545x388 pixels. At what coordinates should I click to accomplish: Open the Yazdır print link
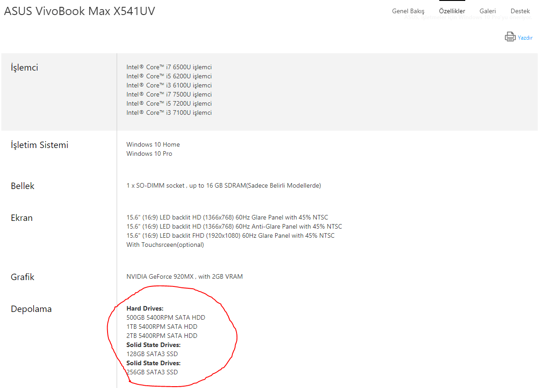525,37
